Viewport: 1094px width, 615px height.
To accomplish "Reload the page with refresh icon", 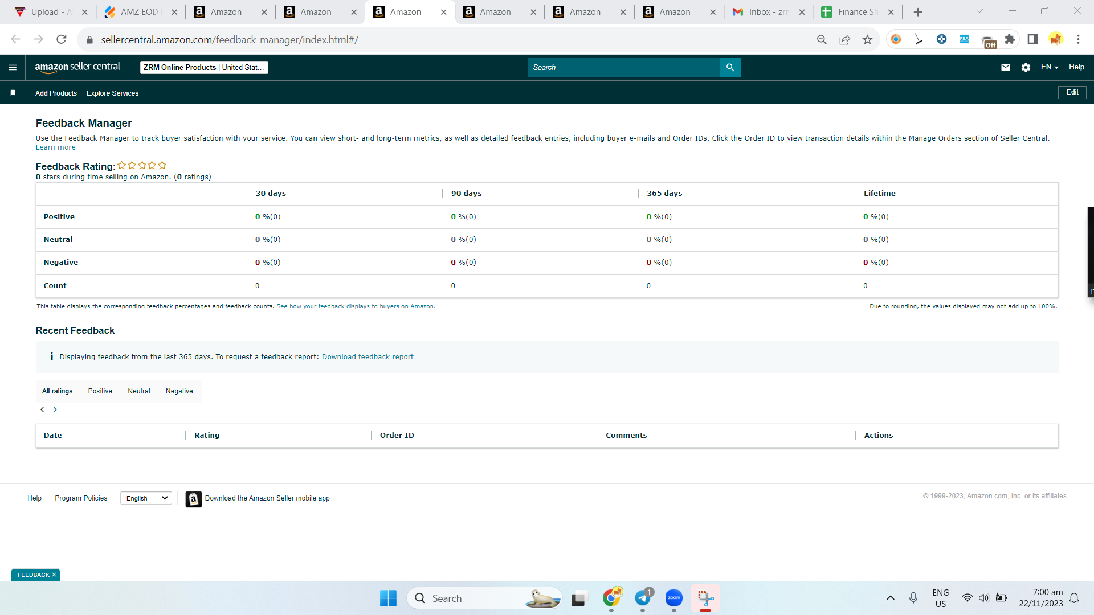I will [x=62, y=39].
